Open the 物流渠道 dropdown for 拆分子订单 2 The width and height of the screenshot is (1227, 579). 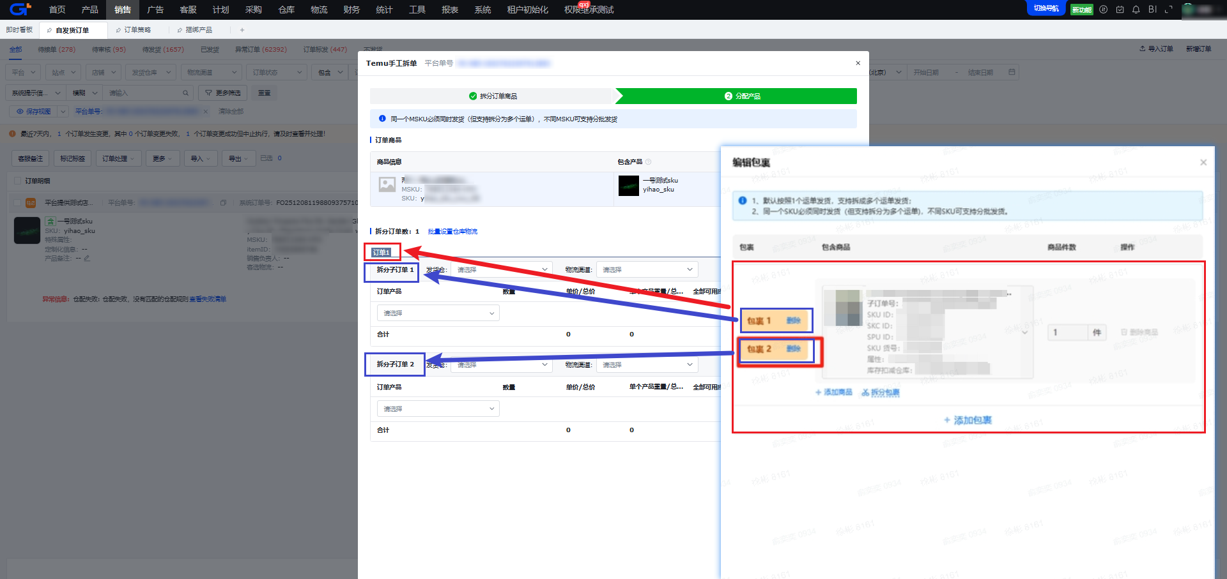point(647,365)
